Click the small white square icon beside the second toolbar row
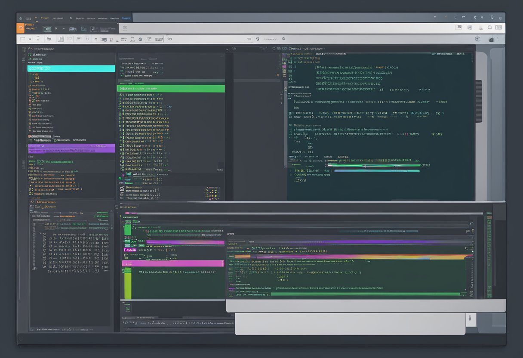 (x=125, y=28)
